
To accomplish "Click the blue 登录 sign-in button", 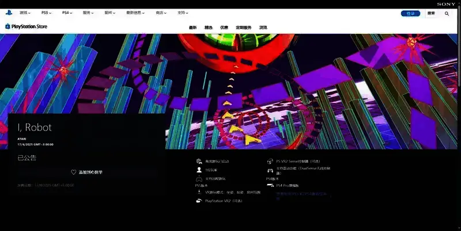I will [410, 13].
